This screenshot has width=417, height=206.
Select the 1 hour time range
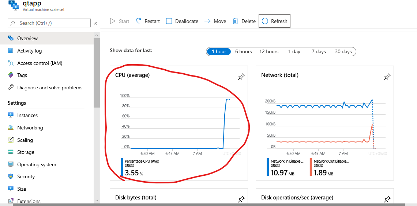pos(219,51)
